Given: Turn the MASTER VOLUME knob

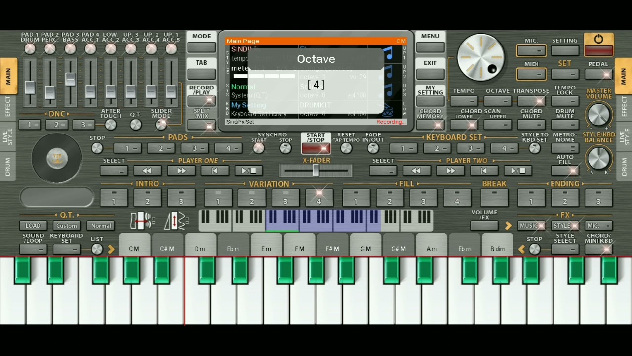Looking at the screenshot, I should [598, 114].
